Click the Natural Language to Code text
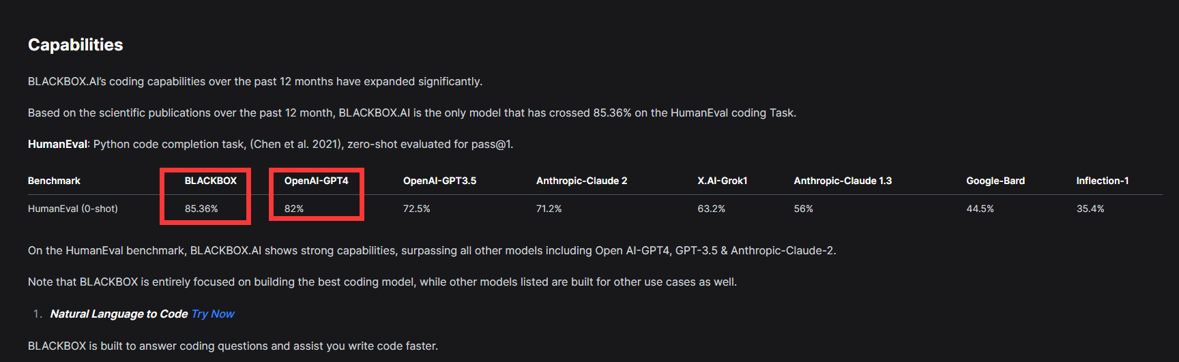1179x362 pixels. (119, 314)
